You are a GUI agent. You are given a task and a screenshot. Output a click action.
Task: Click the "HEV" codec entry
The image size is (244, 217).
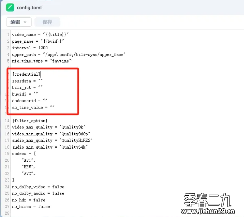click(x=28, y=167)
